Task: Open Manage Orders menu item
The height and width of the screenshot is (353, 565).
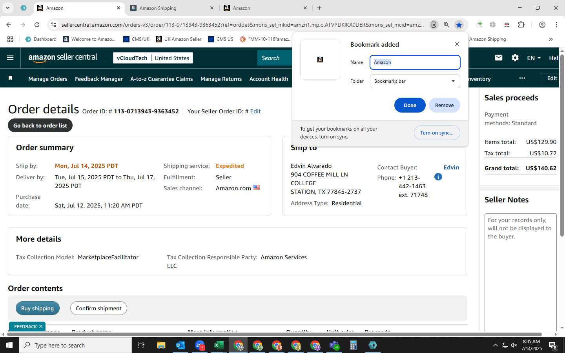Action: pos(48,79)
